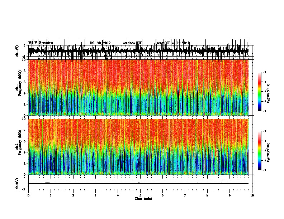Click the "station=ITK" header text
The image size is (284, 219).
(132, 43)
